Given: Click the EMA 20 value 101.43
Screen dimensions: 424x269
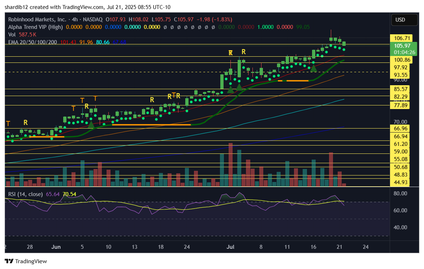Looking at the screenshot, I should click(68, 42).
